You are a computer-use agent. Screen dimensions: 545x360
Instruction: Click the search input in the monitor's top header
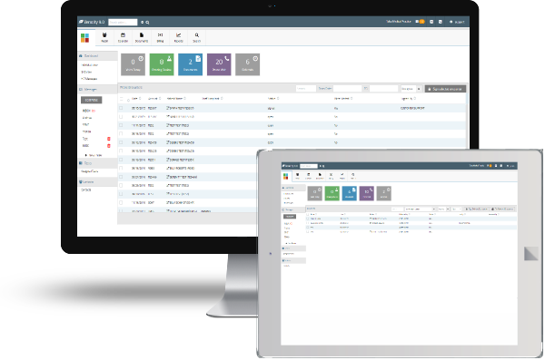[123, 23]
